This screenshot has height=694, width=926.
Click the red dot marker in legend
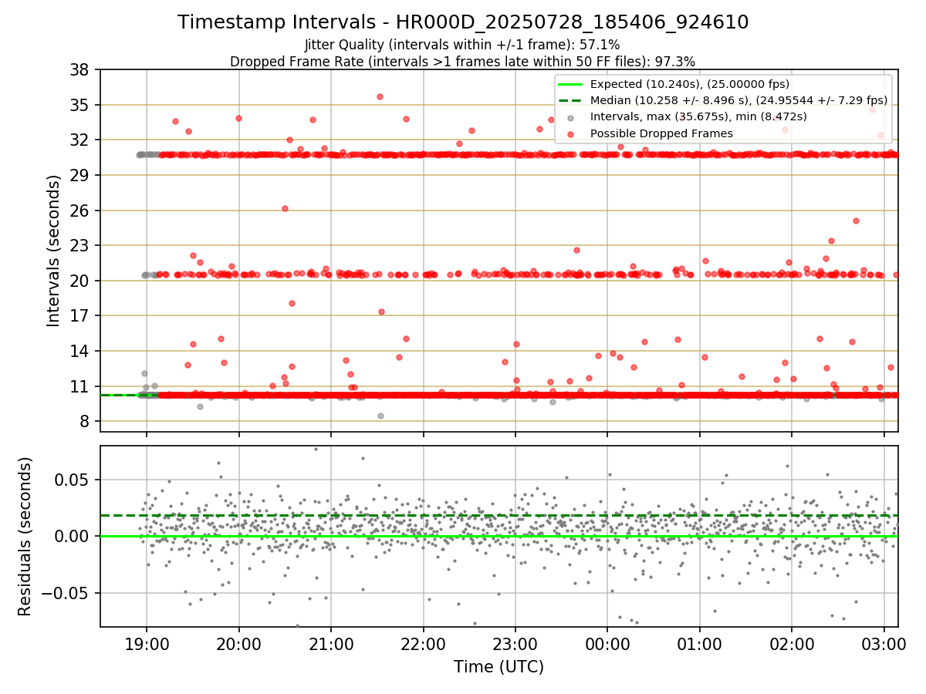[571, 133]
